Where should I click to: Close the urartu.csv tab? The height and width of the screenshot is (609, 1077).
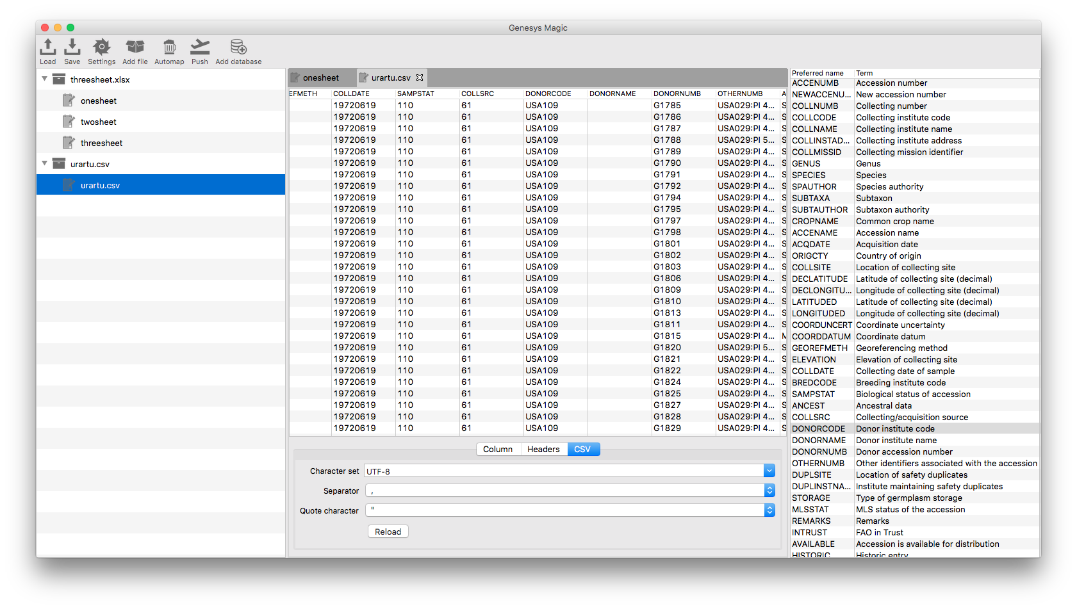[x=420, y=77]
